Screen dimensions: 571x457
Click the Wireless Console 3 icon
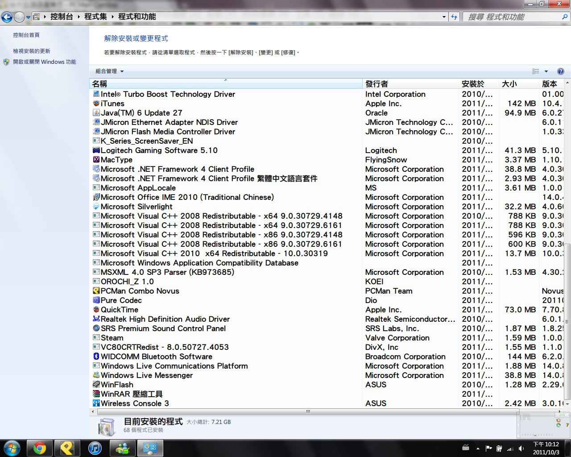click(96, 403)
